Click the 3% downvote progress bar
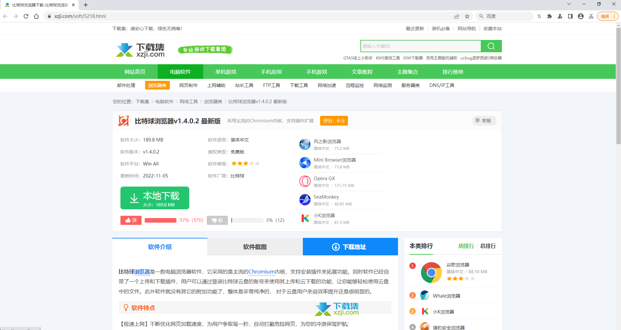The image size is (621, 330). pyautogui.click(x=247, y=220)
